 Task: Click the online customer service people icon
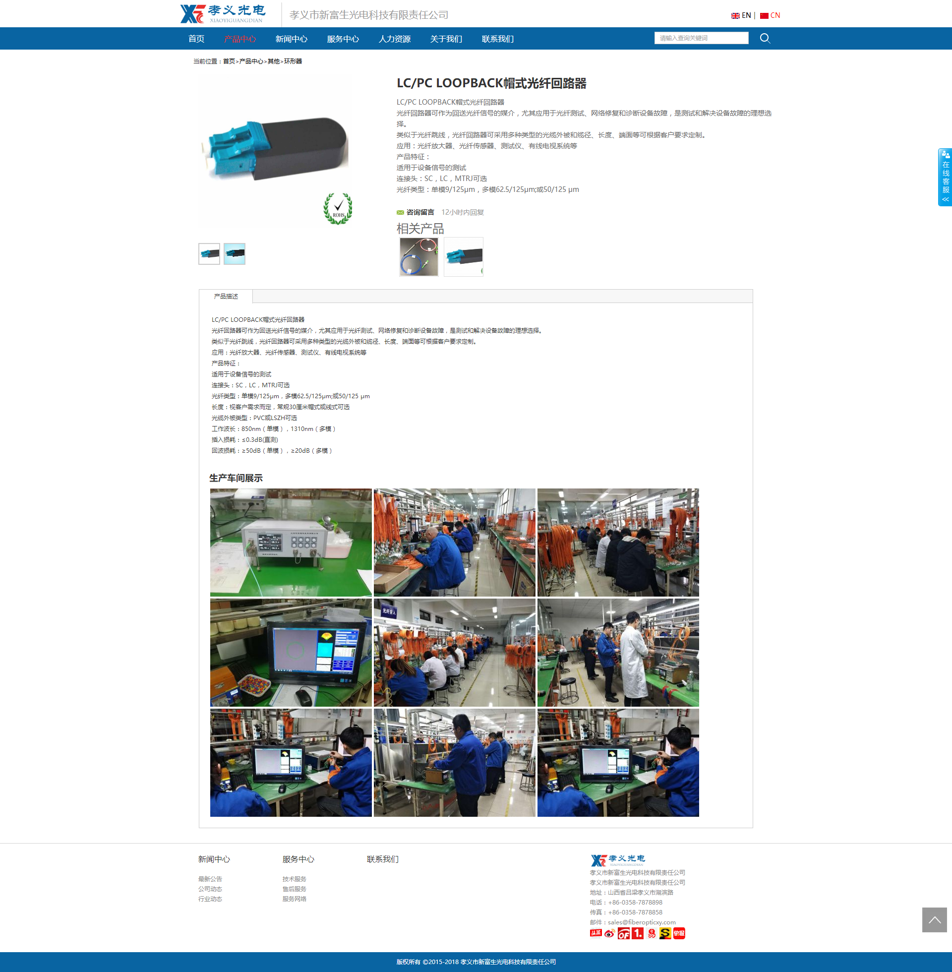coord(946,155)
